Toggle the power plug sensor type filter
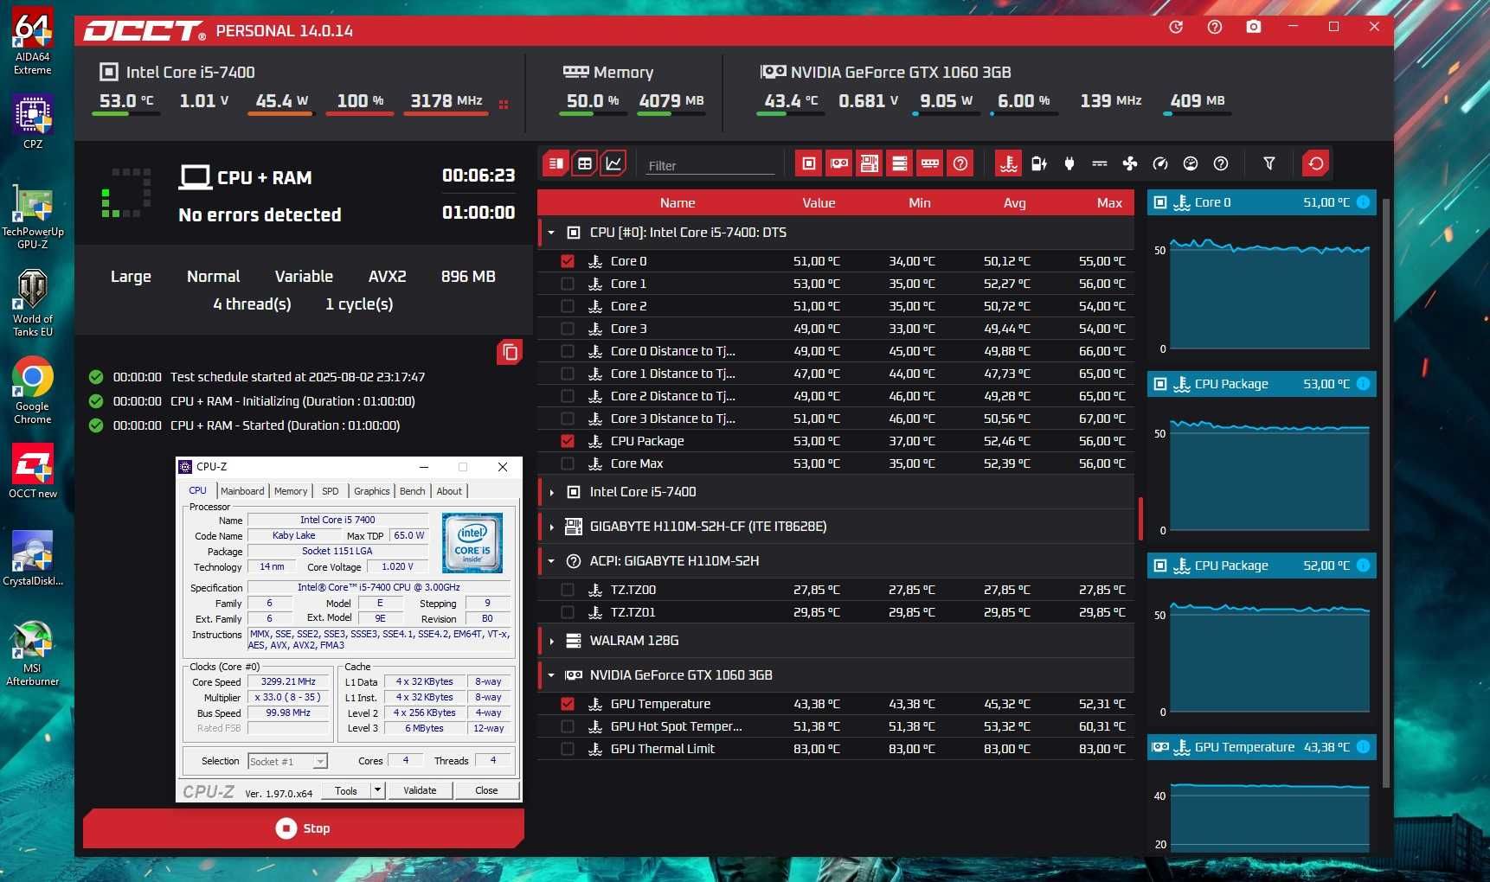The image size is (1490, 882). click(x=1069, y=163)
